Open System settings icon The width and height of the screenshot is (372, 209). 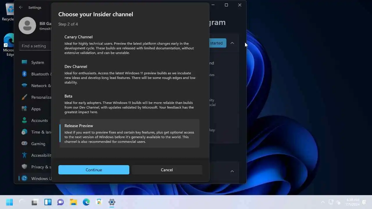coord(24,62)
